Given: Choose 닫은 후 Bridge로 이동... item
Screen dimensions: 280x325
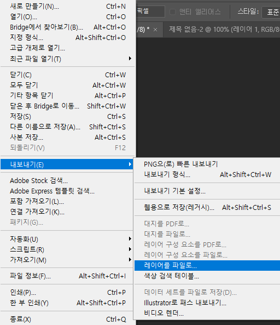Looking at the screenshot, I should tap(68, 106).
